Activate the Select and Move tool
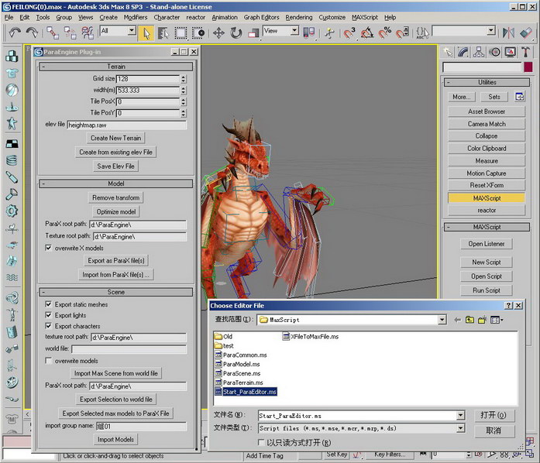This screenshot has height=463, width=540. point(218,33)
